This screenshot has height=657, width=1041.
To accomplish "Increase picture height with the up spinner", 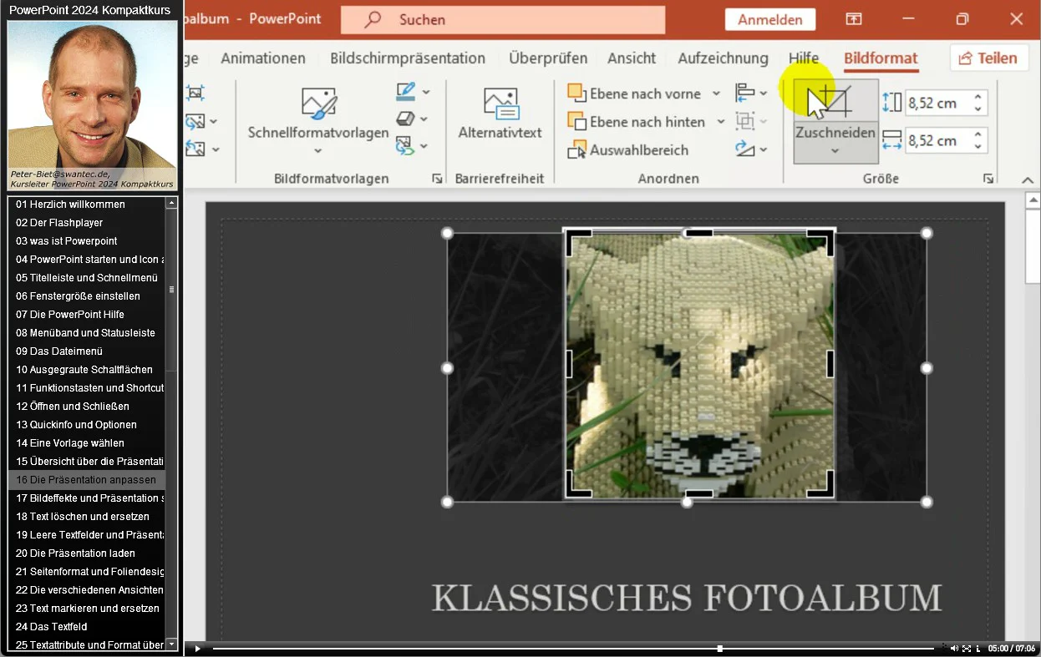I will coord(978,98).
